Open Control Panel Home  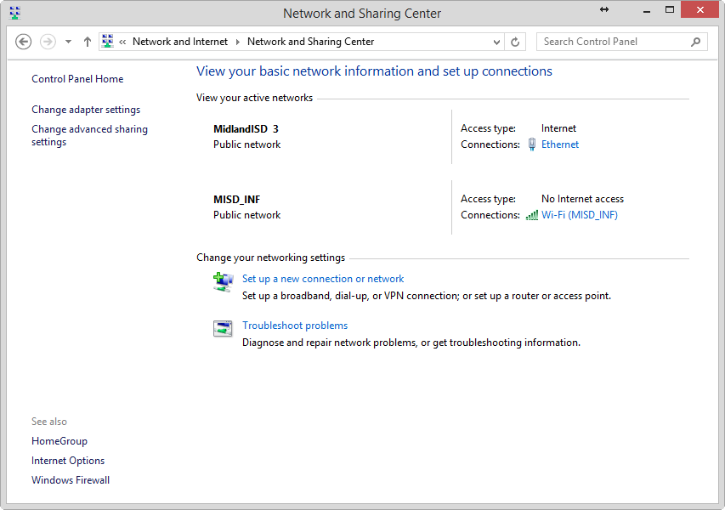point(77,79)
